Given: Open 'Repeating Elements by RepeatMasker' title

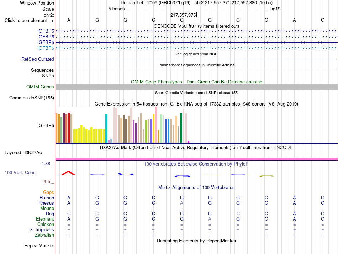Looking at the screenshot, I should click(x=196, y=241).
